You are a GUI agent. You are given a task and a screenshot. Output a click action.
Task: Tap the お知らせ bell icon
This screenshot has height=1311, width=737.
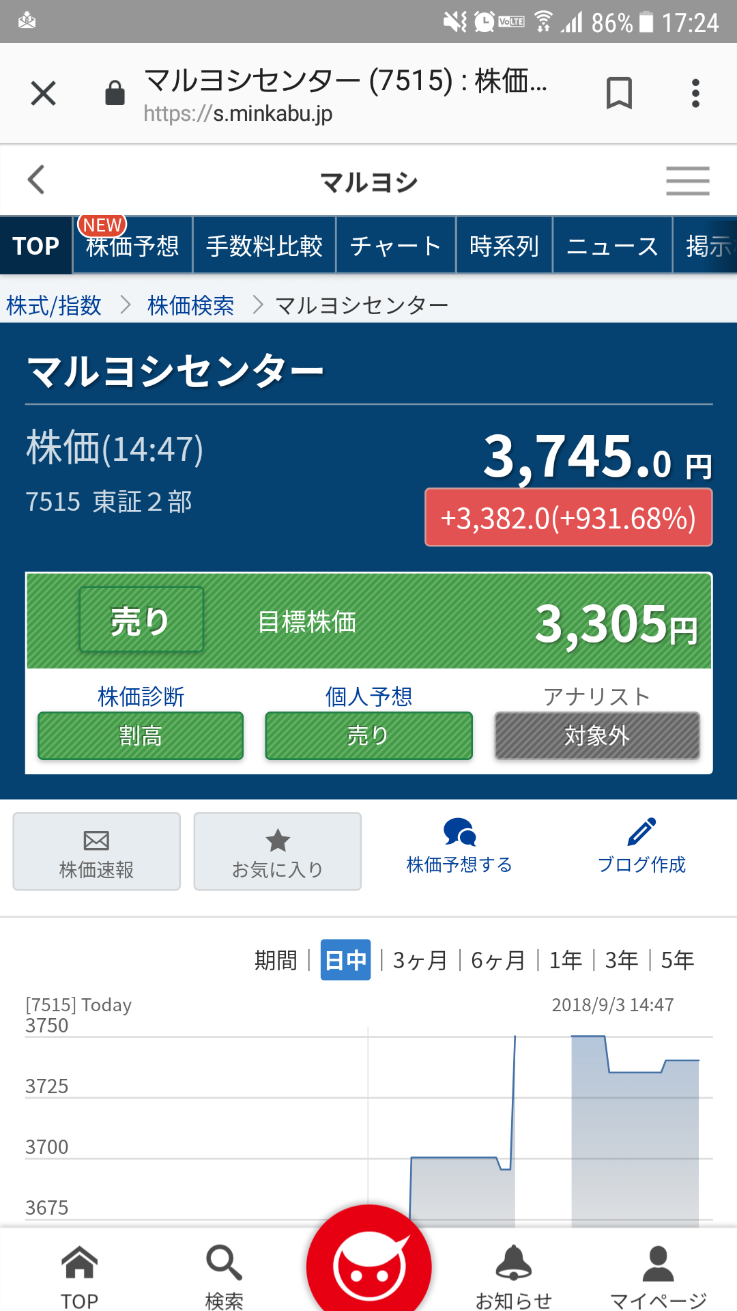(x=513, y=1263)
